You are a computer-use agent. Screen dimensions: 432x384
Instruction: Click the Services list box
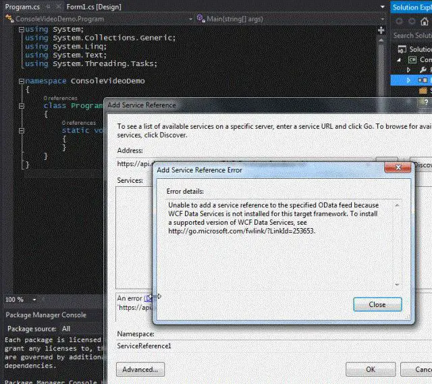134,238
